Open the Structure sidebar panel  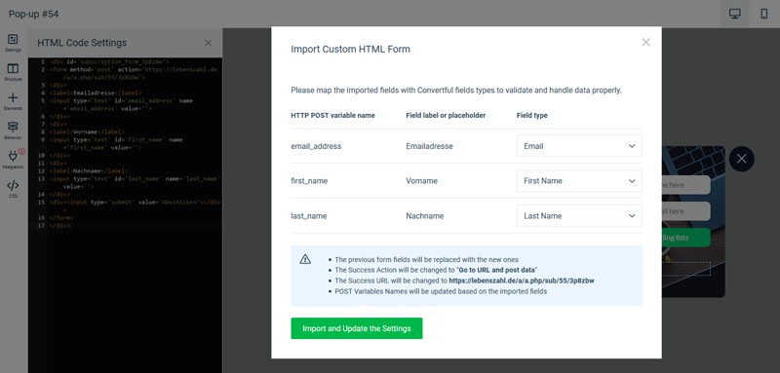(x=13, y=72)
